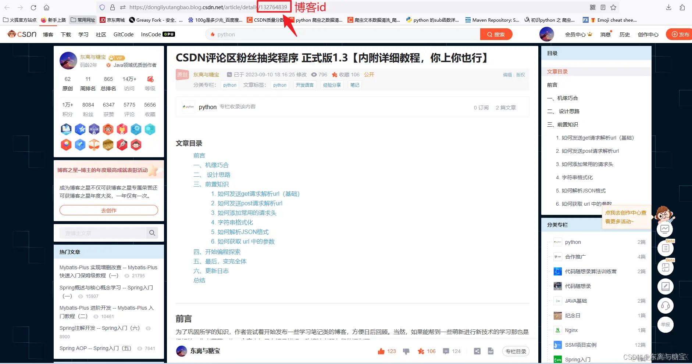The height and width of the screenshot is (364, 692).
Task: Share the article using the share icon
Action: coord(477,351)
